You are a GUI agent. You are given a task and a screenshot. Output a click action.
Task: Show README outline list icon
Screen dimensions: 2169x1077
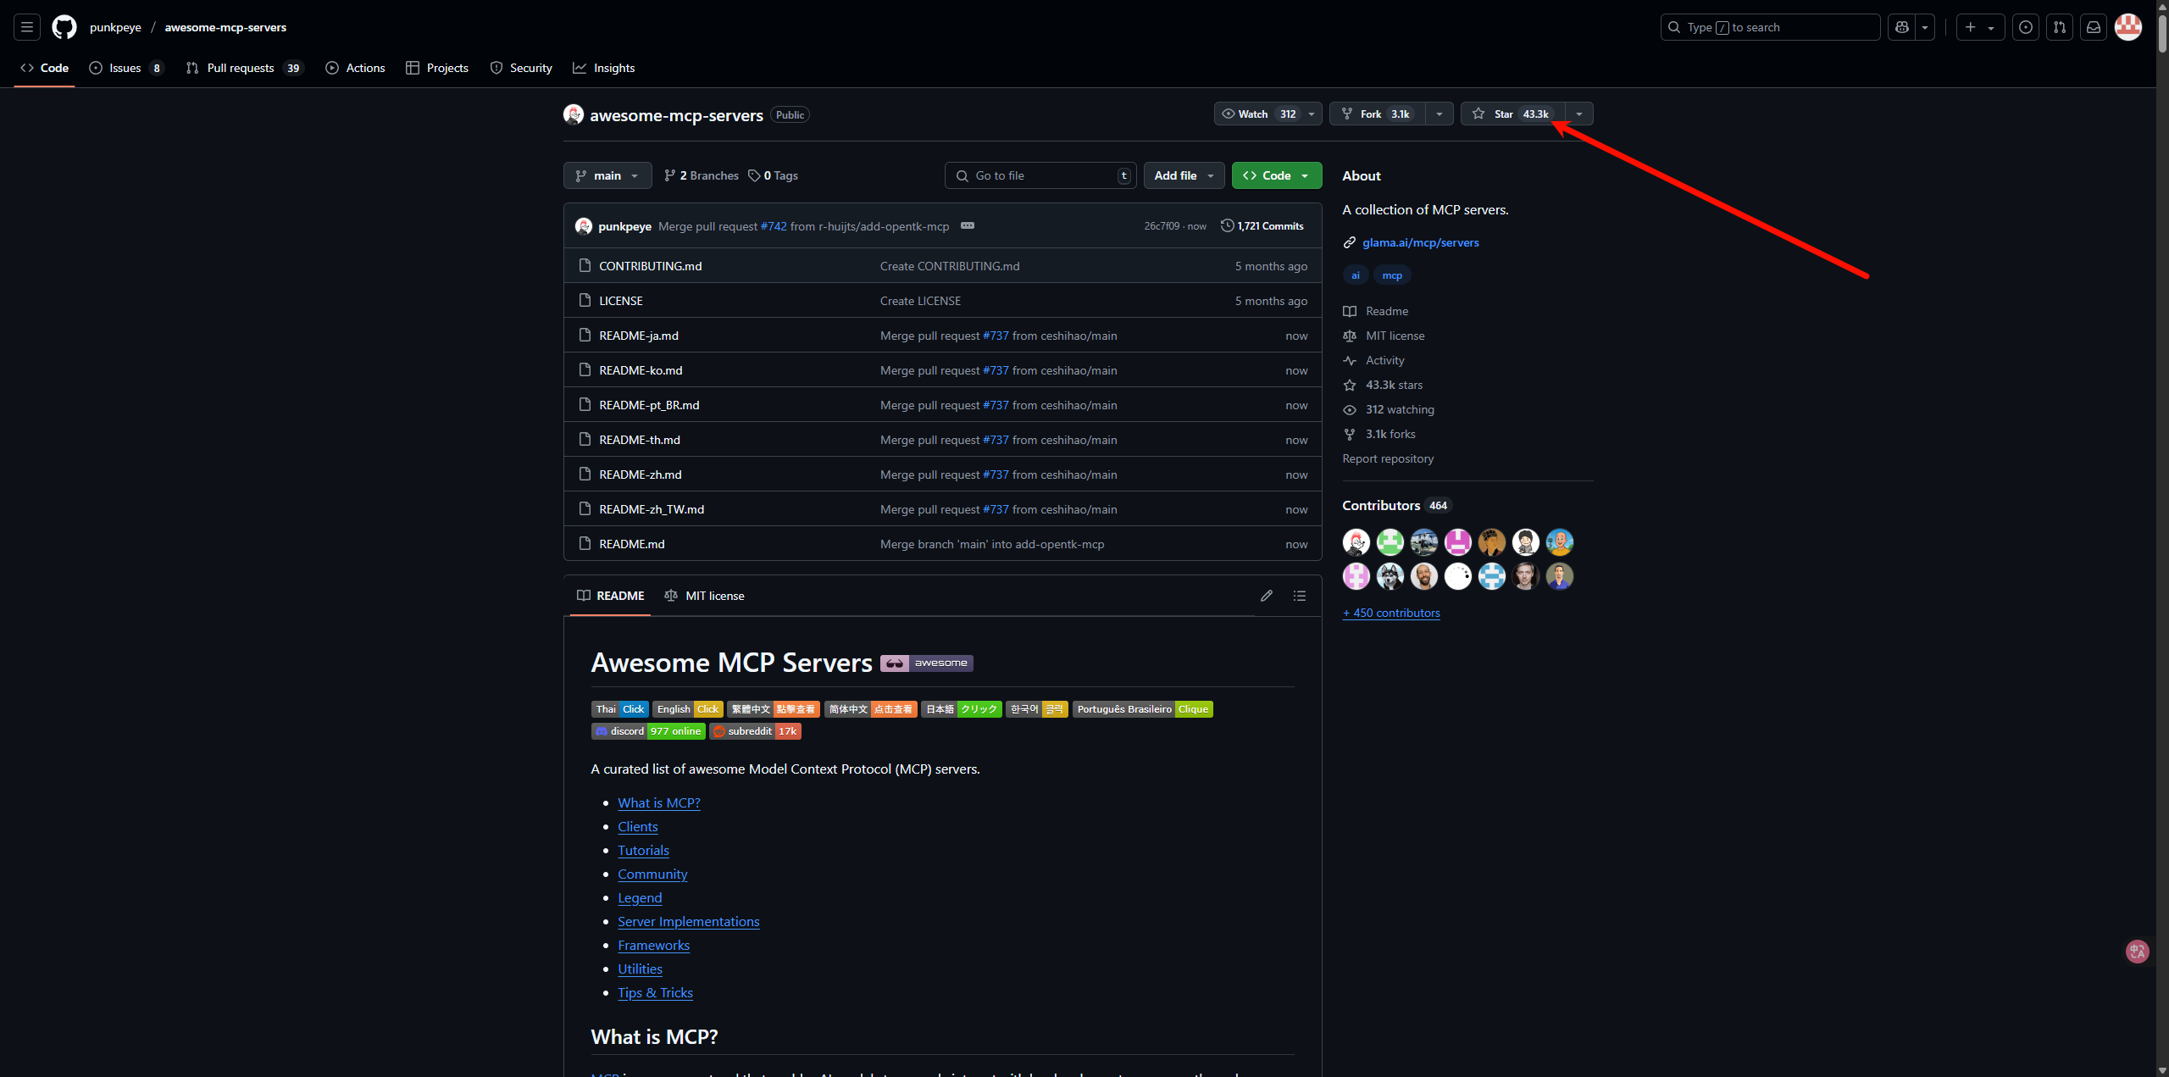1300,596
